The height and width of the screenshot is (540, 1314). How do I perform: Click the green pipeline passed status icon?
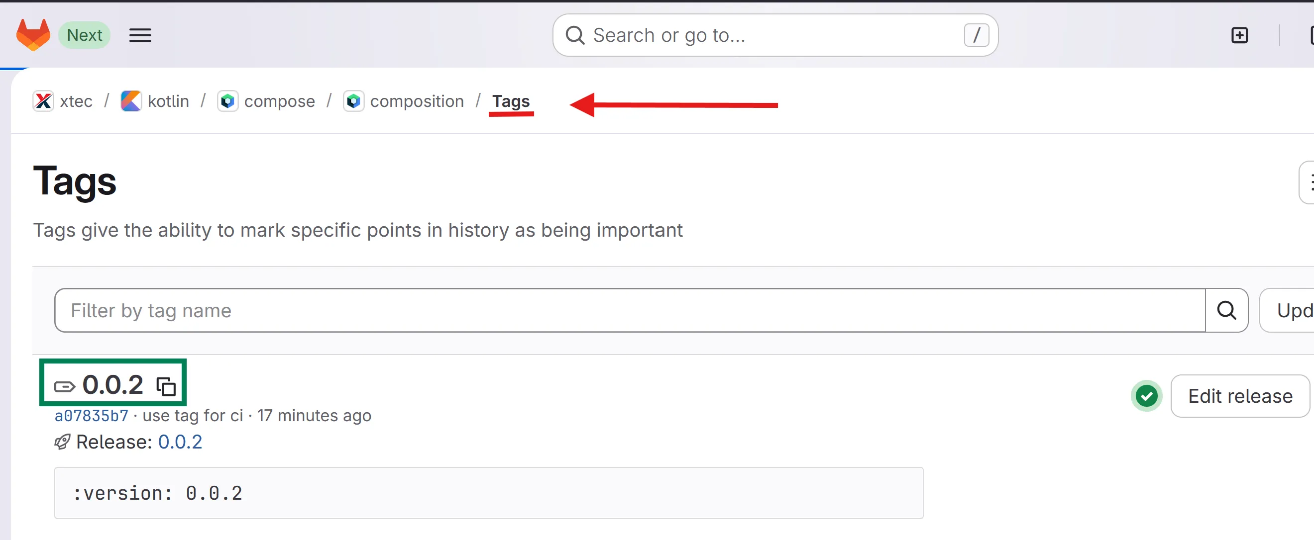1146,396
